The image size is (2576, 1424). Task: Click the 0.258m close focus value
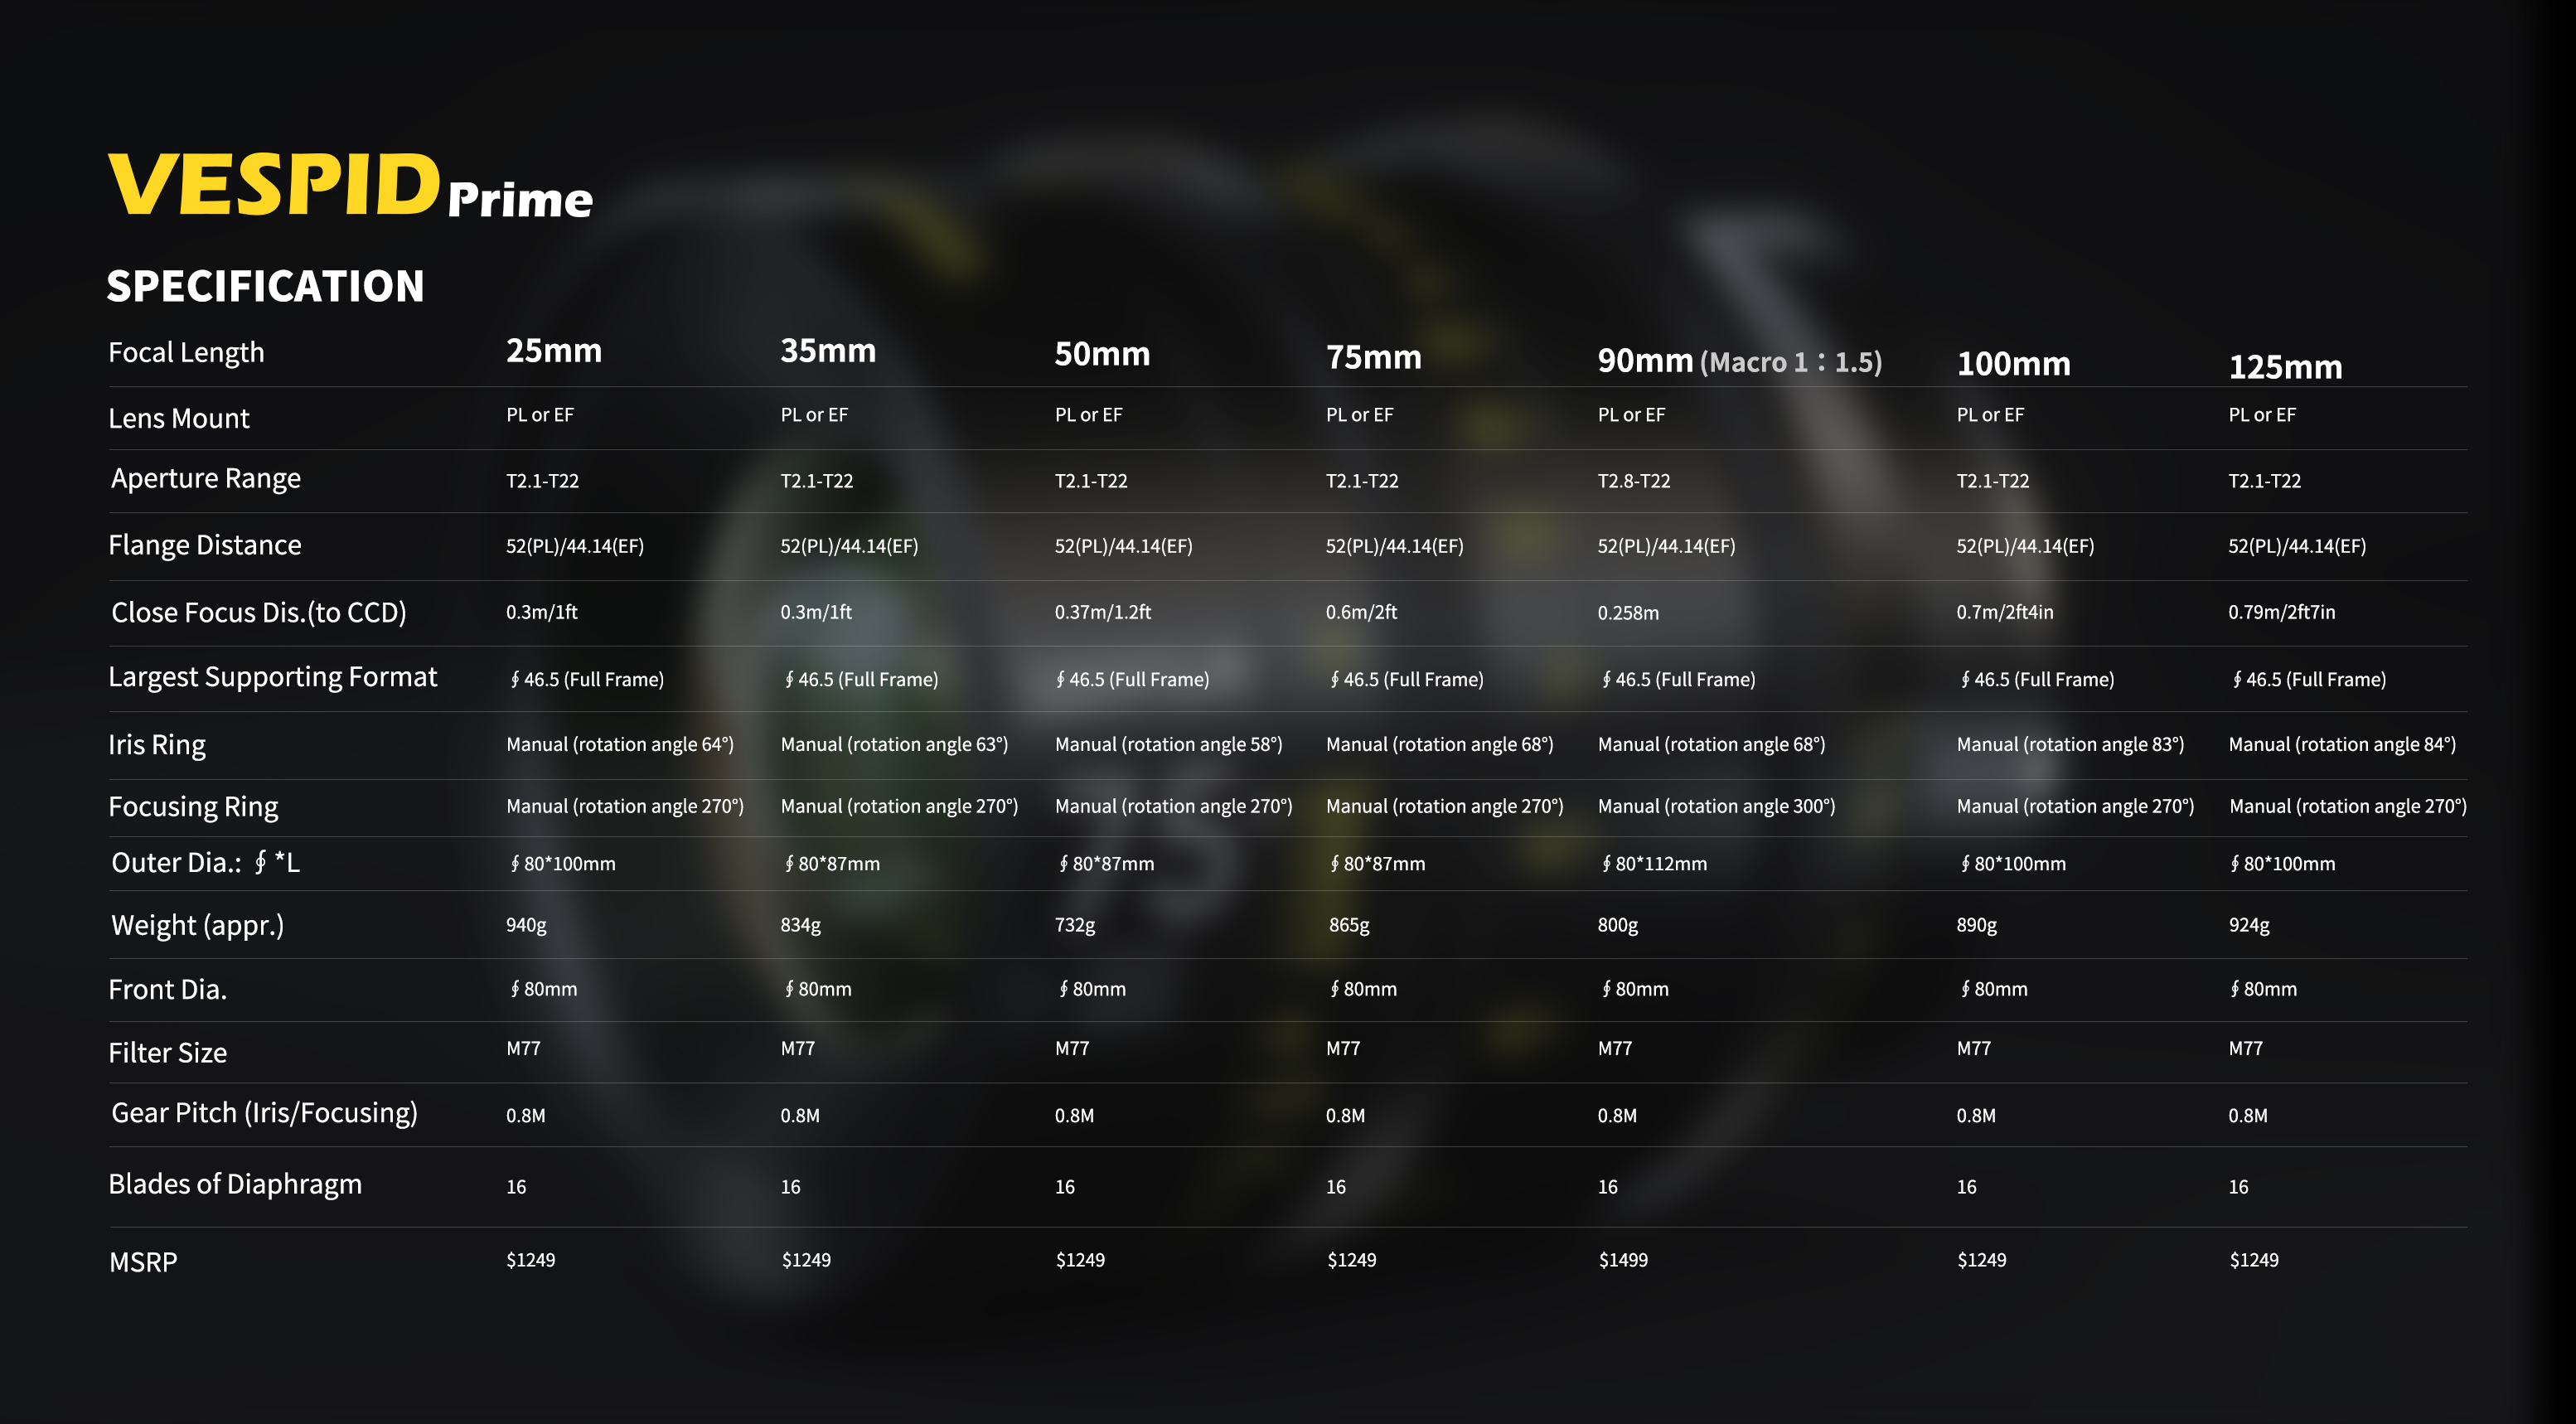[x=1627, y=613]
